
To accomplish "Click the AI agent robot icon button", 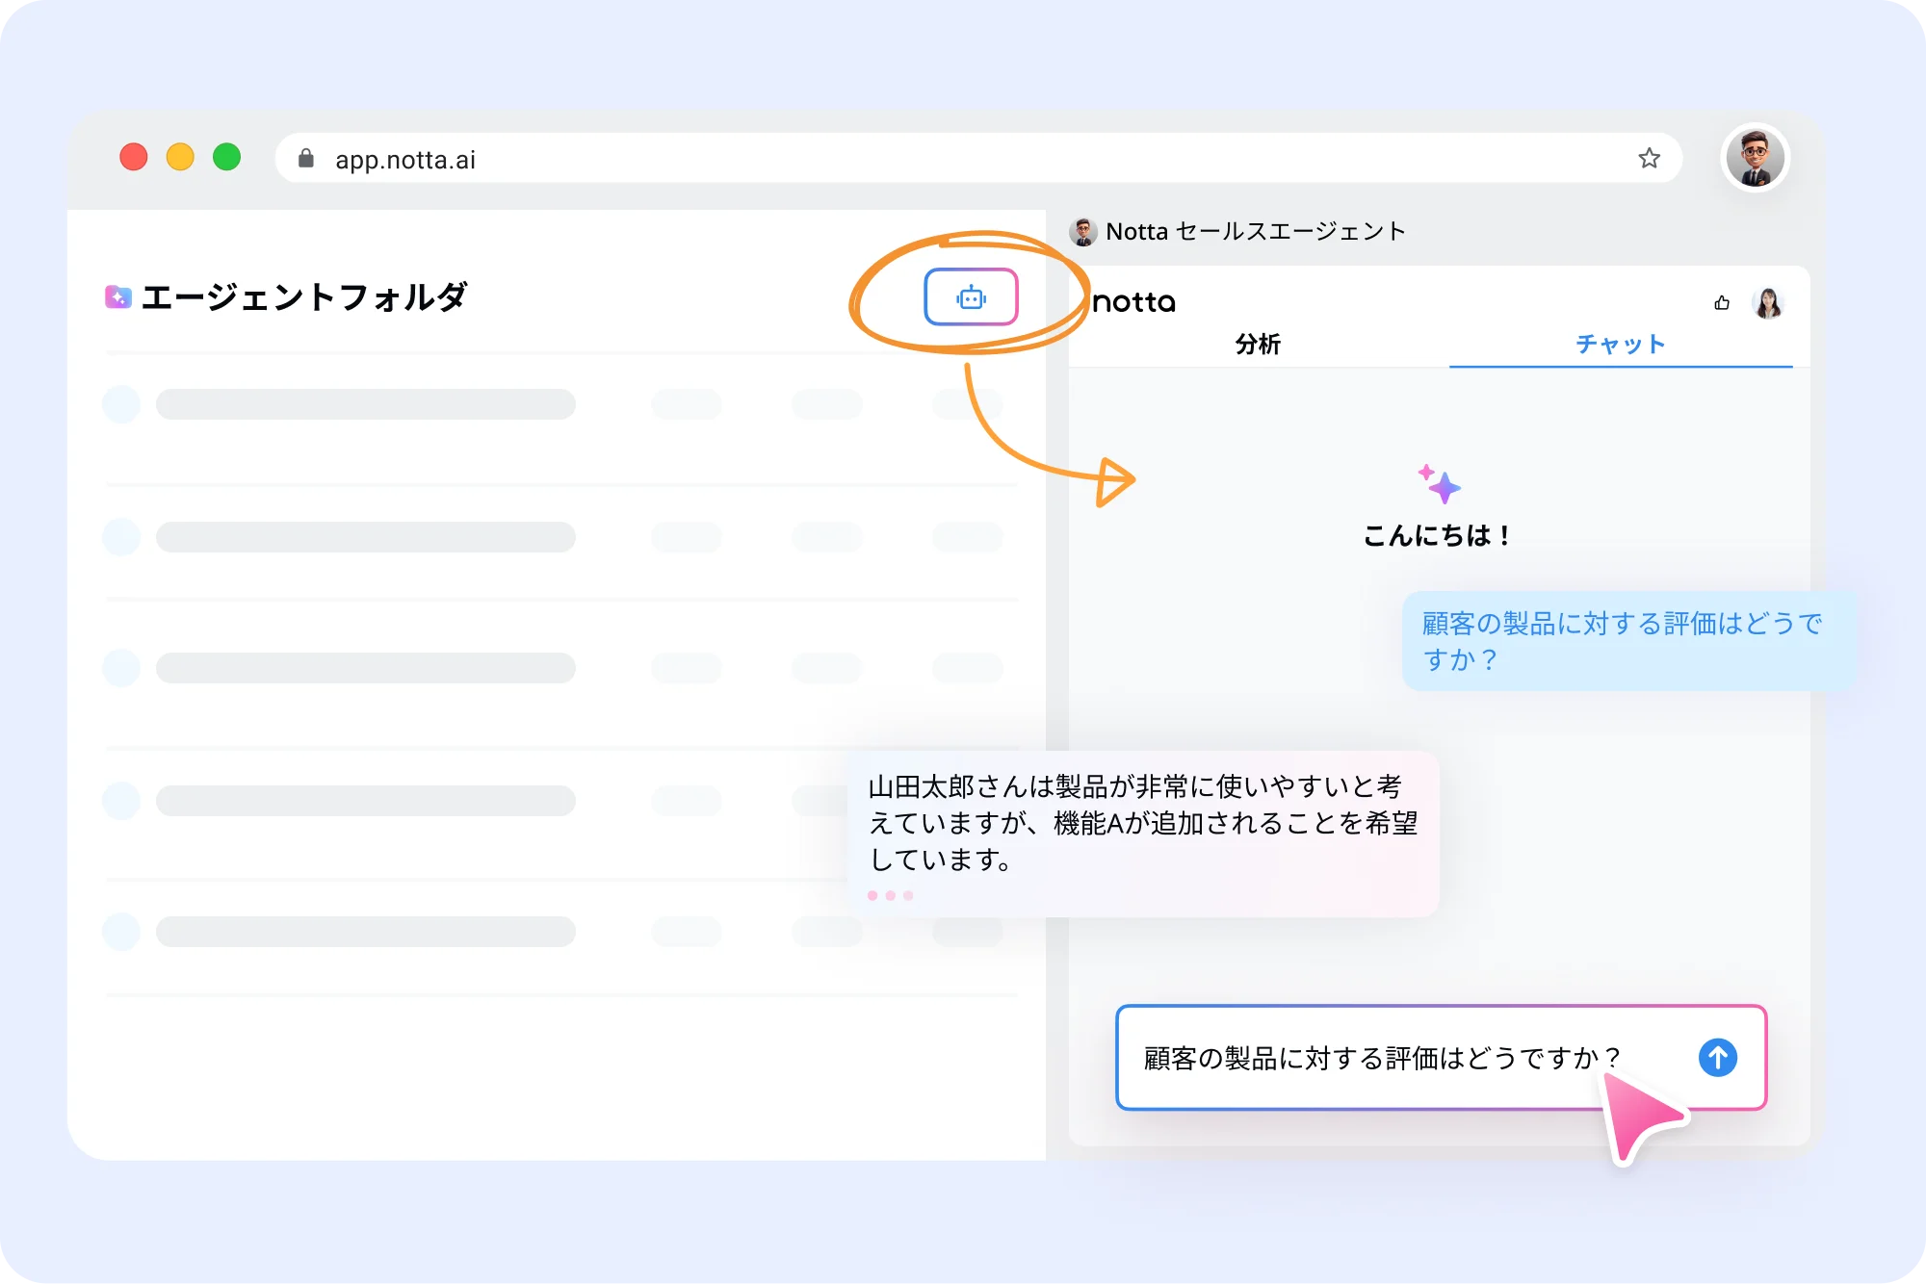I will tap(971, 297).
